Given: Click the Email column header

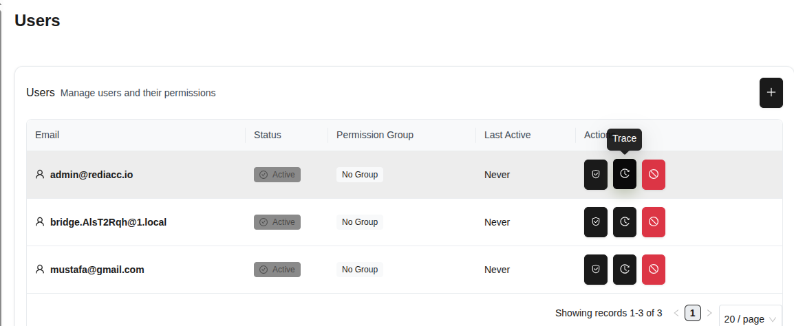Looking at the screenshot, I should 47,135.
